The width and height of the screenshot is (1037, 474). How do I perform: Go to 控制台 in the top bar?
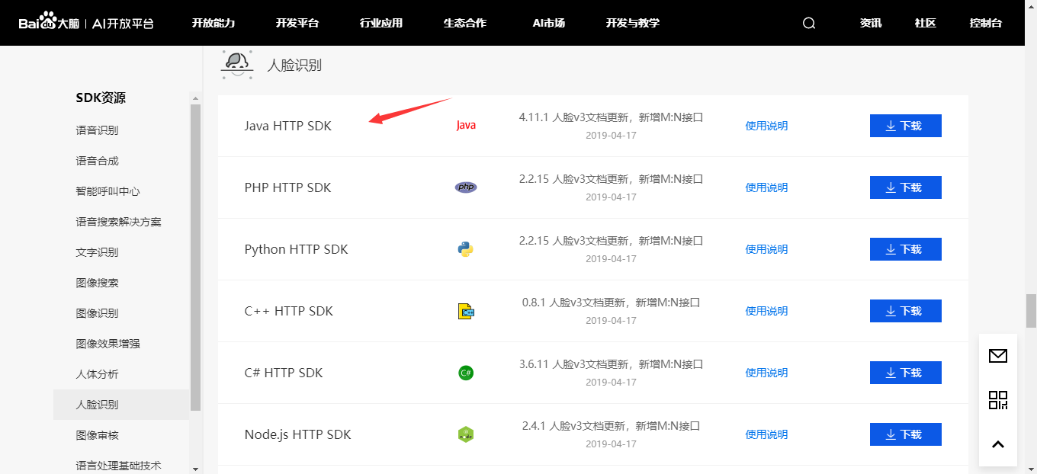985,23
